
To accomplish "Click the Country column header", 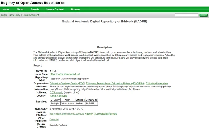I will 55,100.
